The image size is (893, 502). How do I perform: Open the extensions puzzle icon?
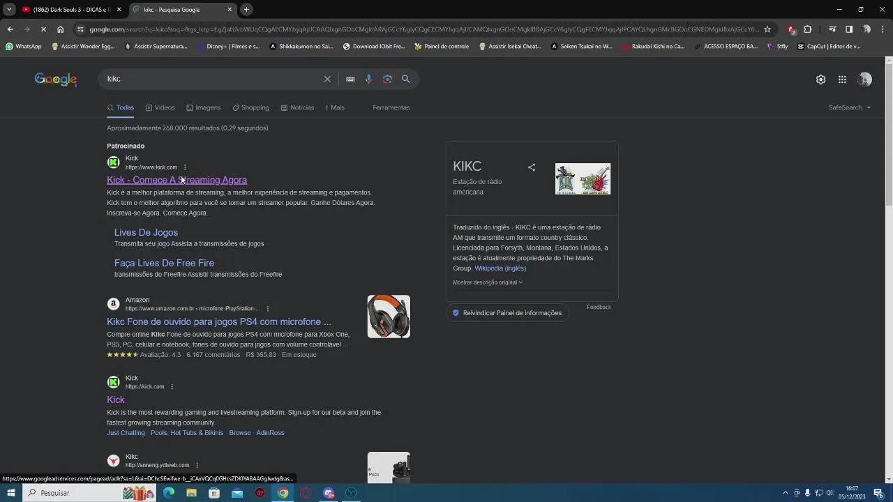pyautogui.click(x=808, y=29)
